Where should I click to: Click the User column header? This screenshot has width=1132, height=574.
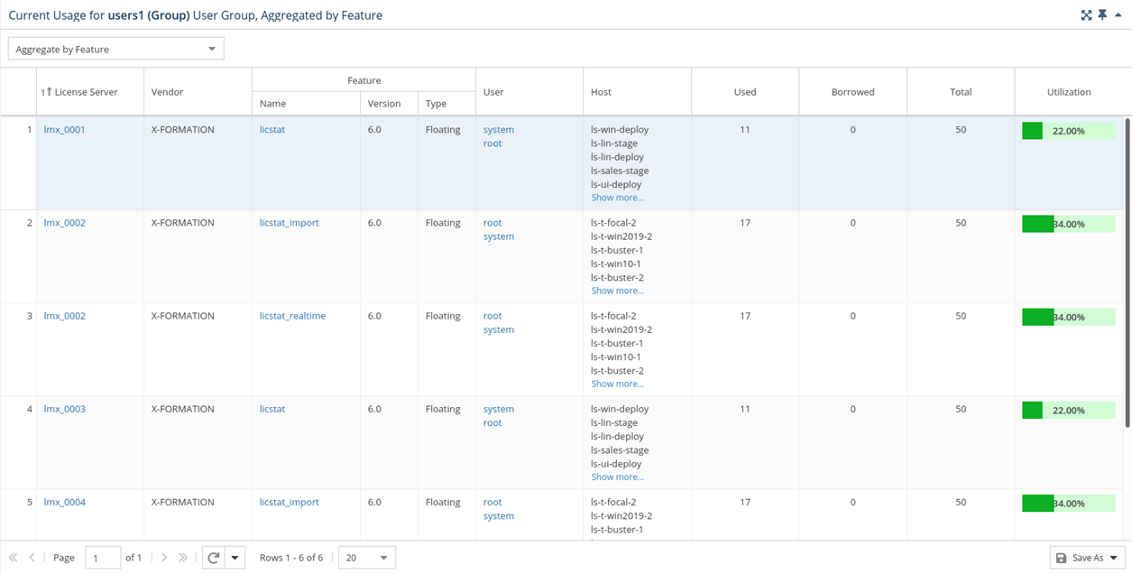pyautogui.click(x=529, y=92)
